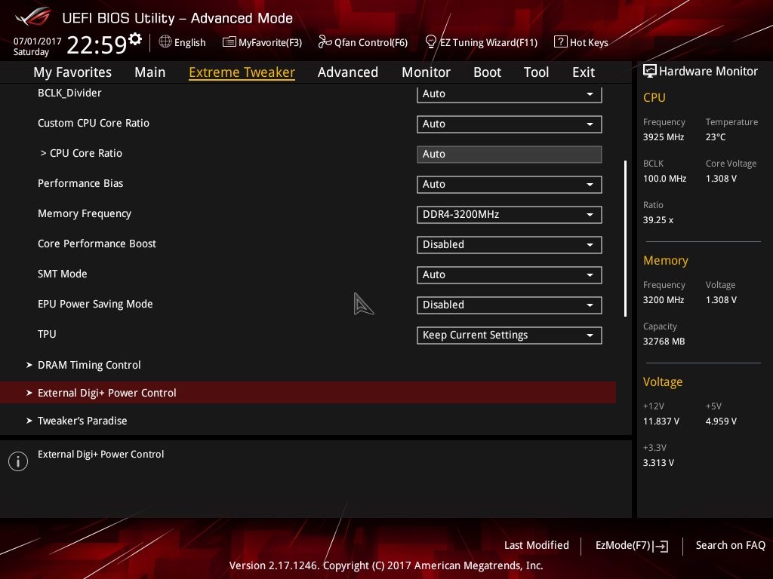Click the vertical settings scrollbar
Image resolution: width=773 pixels, height=579 pixels.
[x=625, y=238]
